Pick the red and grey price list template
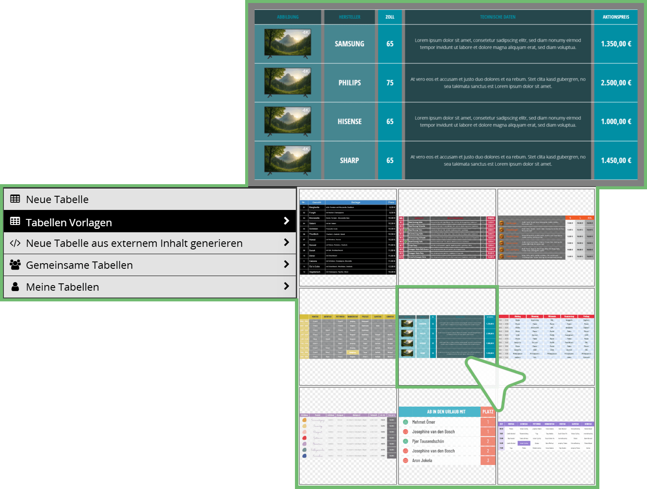 point(447,237)
